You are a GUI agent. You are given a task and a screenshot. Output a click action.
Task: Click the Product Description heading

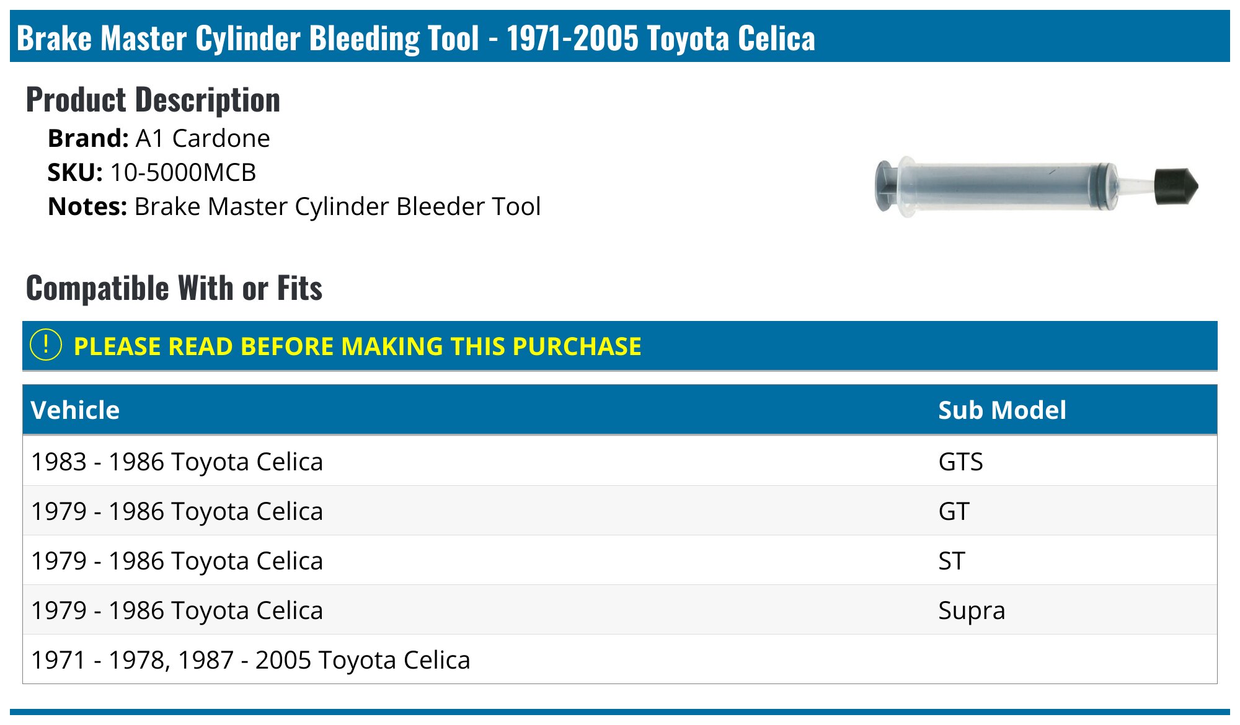click(x=153, y=100)
